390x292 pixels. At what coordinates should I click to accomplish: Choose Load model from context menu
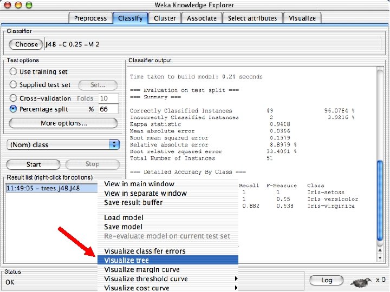coord(168,217)
